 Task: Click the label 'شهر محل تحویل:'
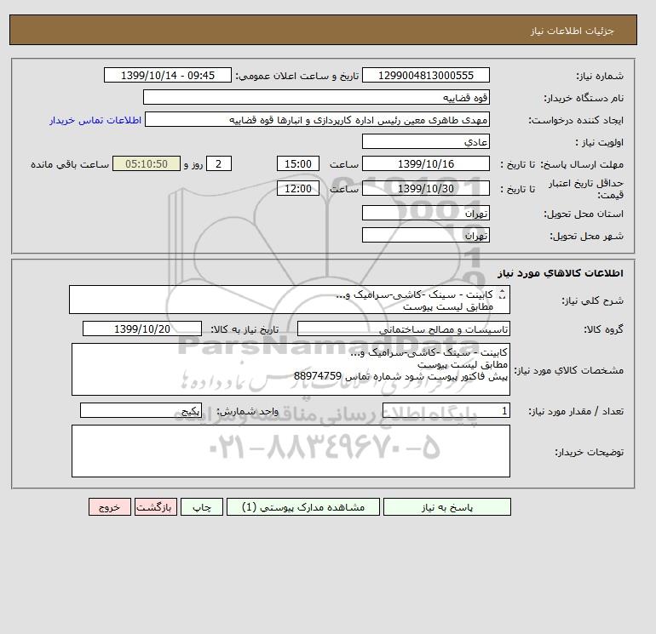[x=586, y=236]
